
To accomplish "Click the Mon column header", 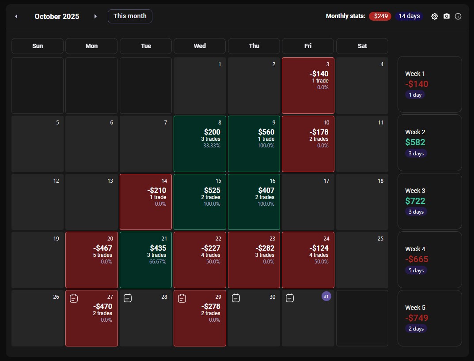I will (91, 46).
